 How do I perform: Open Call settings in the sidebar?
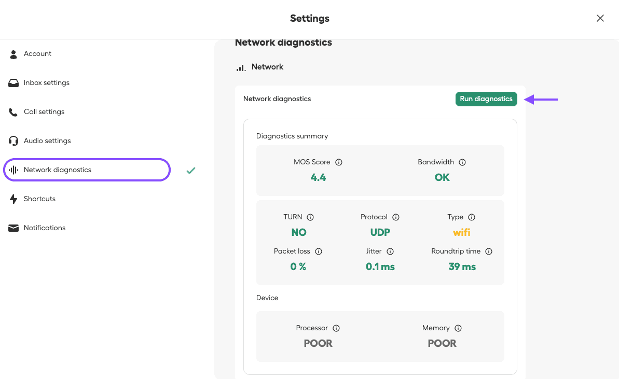click(x=44, y=112)
